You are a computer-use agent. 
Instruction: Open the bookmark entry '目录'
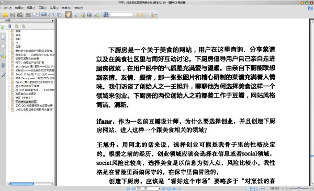tap(18, 47)
